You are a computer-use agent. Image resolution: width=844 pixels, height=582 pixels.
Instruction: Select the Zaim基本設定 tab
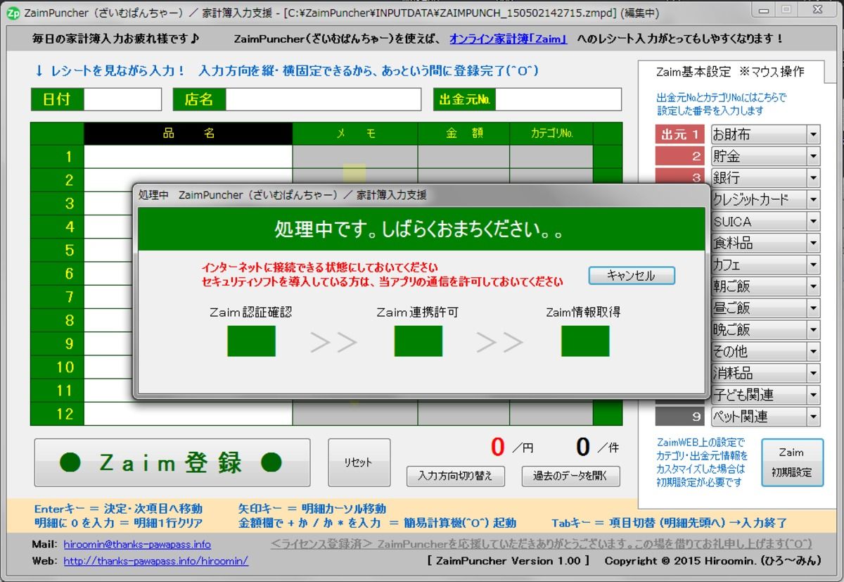coord(730,72)
